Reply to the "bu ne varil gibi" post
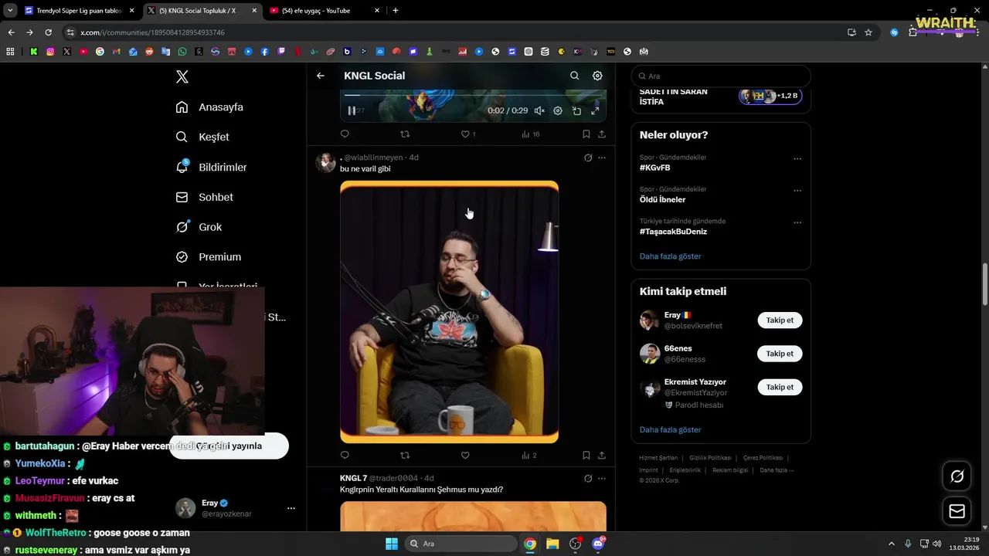 [x=345, y=456]
